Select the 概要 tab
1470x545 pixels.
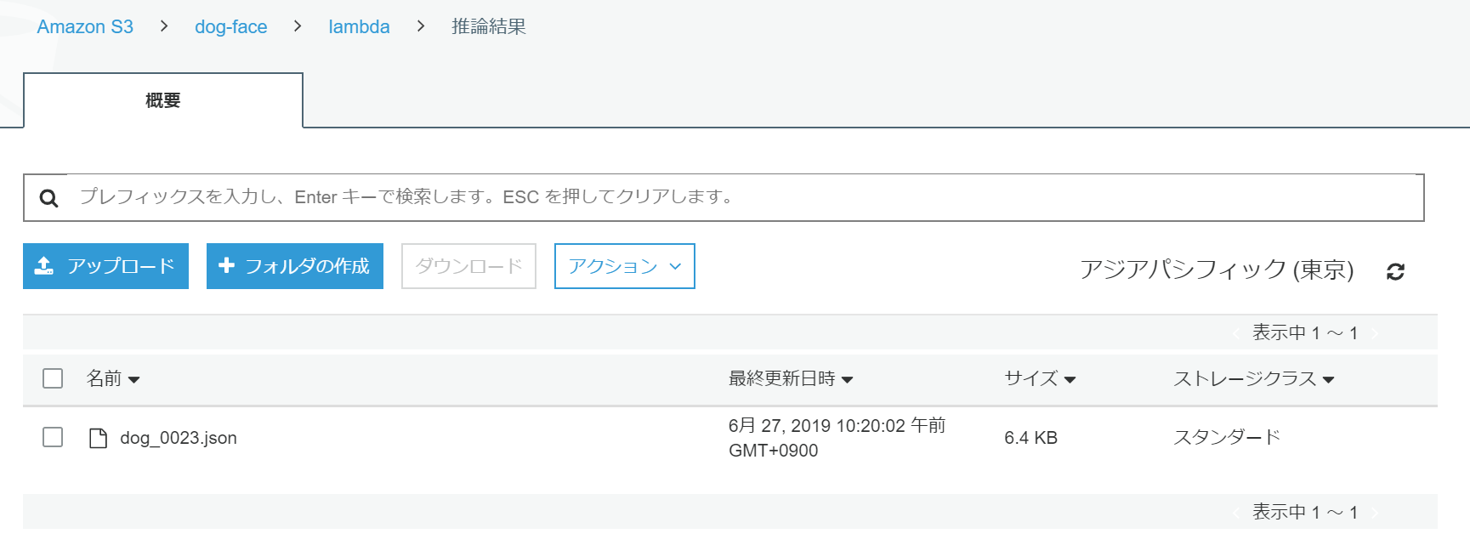[163, 100]
